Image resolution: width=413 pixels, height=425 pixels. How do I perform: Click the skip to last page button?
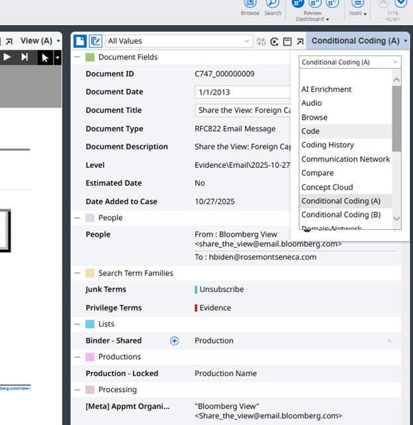(24, 58)
